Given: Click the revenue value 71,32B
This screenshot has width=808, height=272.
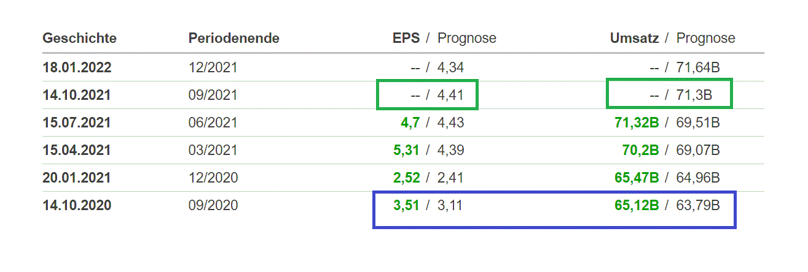Looking at the screenshot, I should click(637, 123).
